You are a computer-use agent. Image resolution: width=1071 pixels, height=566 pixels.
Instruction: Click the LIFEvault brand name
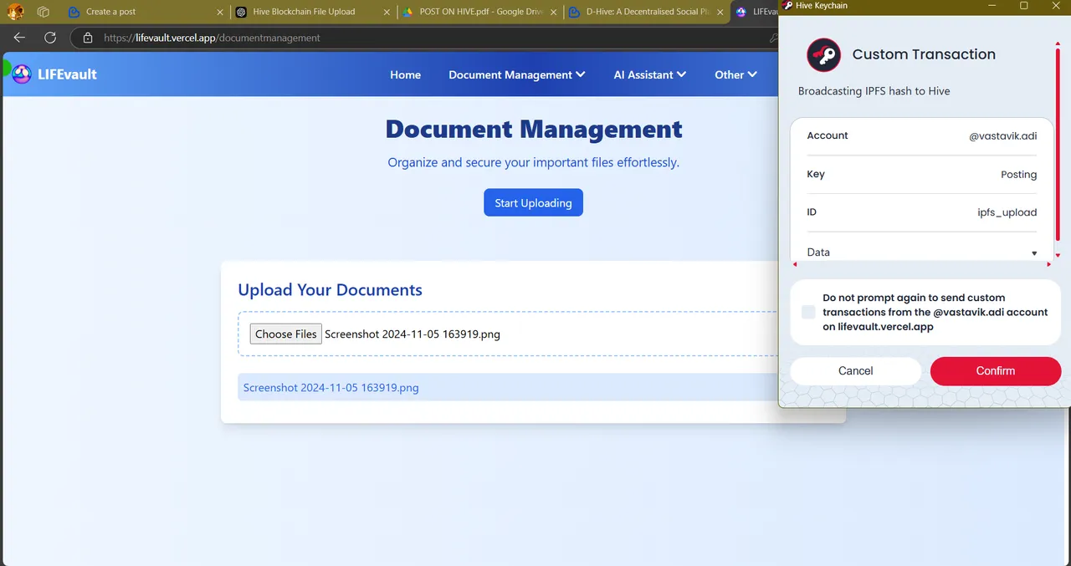(x=67, y=74)
